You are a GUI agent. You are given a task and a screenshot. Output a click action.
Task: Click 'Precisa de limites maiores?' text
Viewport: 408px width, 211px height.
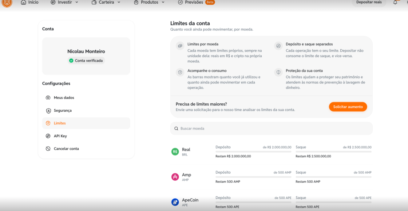click(x=201, y=104)
